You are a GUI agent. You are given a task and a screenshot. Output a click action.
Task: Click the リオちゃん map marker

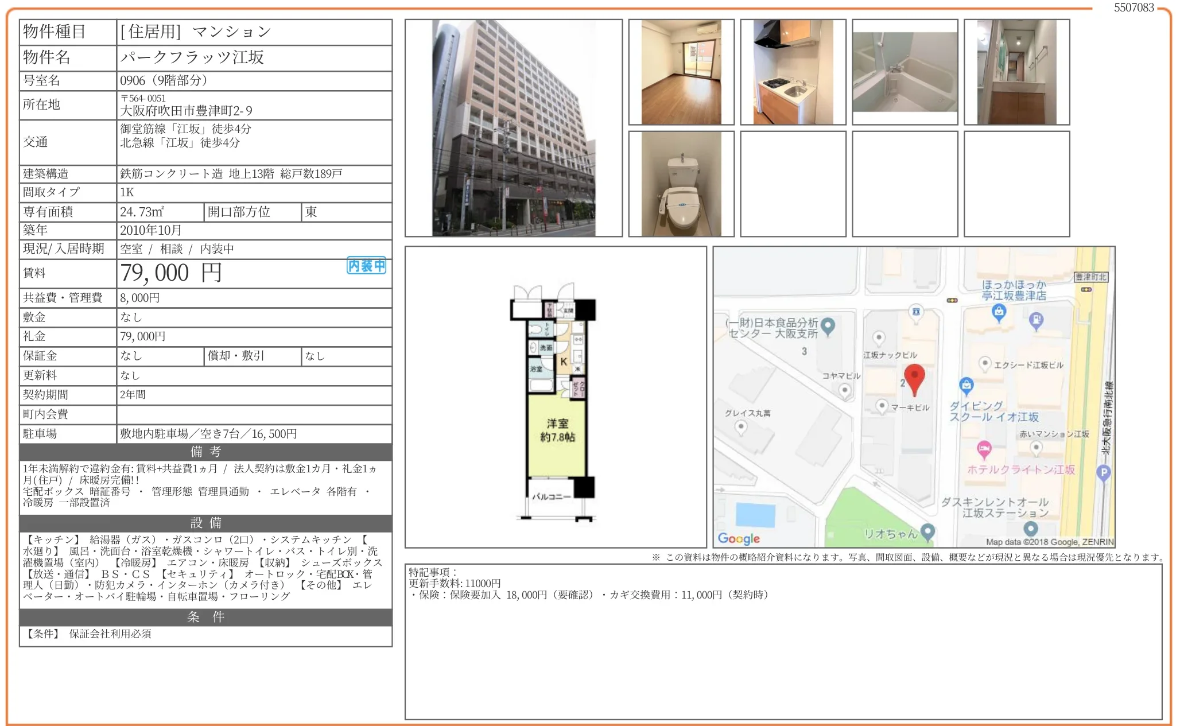927,531
